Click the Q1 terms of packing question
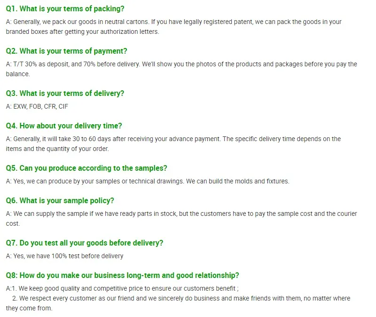Viewport: 376px width, 317px height. (x=65, y=9)
